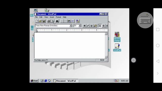Click ruler at the 2 inch mark
Image resolution: width=162 pixels, height=91 pixels.
point(67,30)
